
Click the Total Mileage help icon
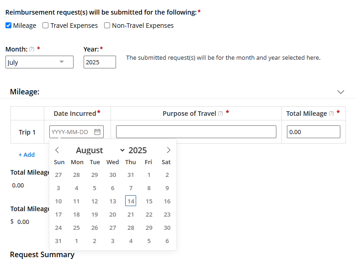(331, 114)
